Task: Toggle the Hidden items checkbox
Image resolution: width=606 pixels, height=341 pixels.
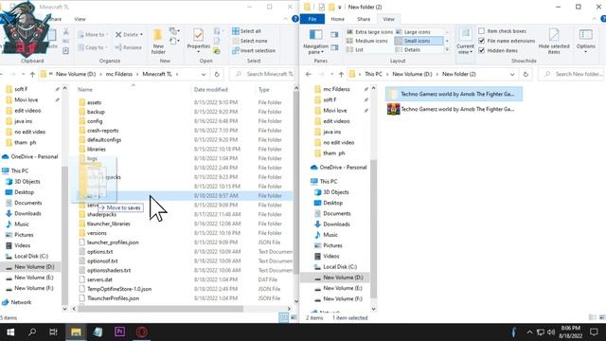Action: [482, 50]
